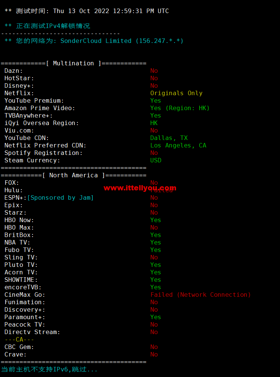Click the 'No' result for HotStar

coord(154,78)
